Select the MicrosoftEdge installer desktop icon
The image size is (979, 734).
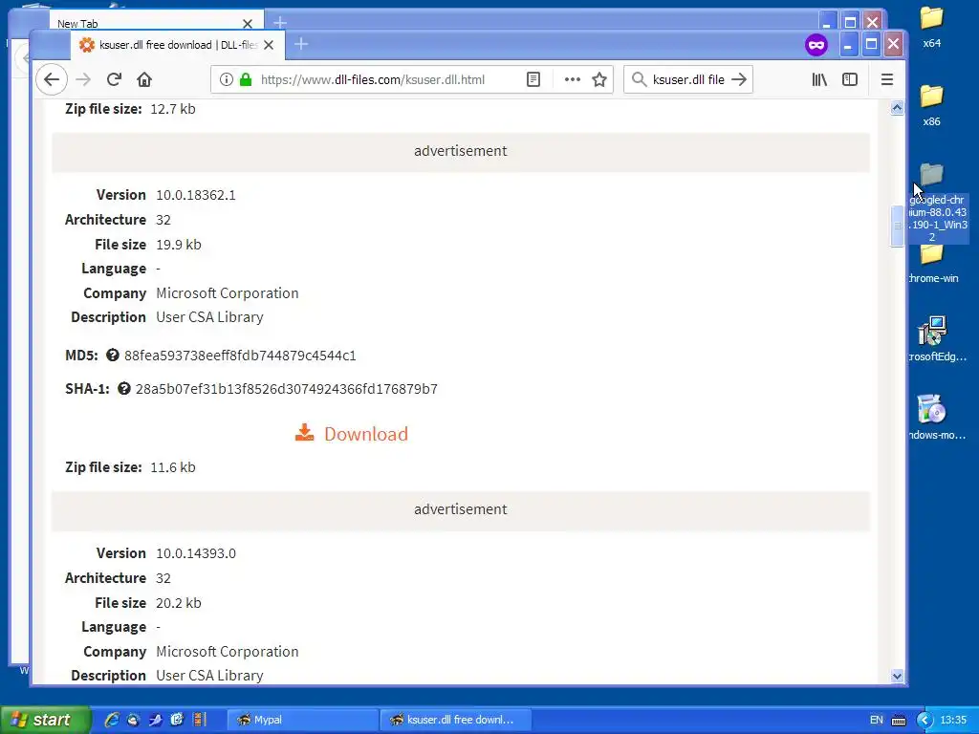click(937, 339)
